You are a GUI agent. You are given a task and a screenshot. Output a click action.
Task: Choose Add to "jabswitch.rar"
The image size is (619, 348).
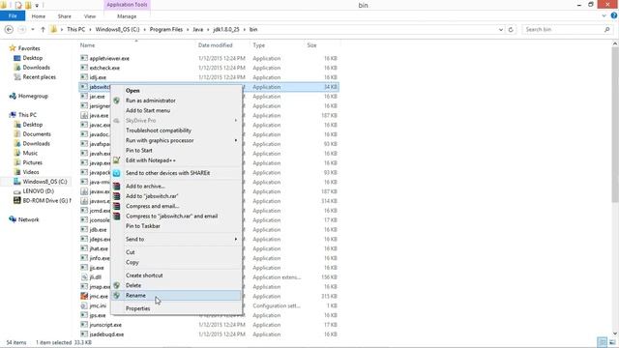(x=176, y=196)
